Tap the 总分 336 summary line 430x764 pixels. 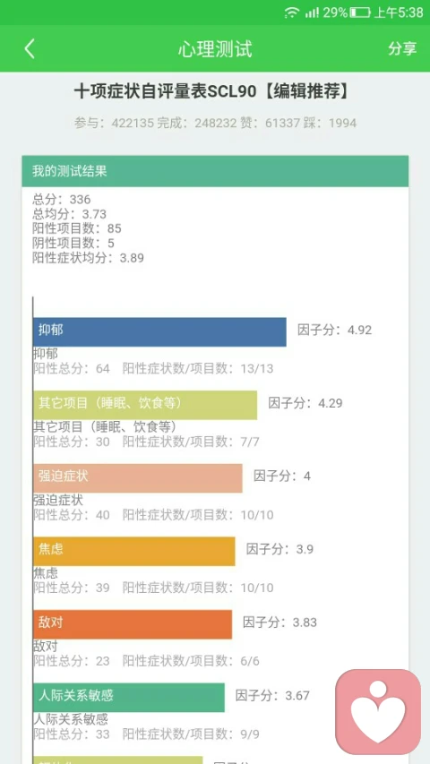tap(62, 199)
